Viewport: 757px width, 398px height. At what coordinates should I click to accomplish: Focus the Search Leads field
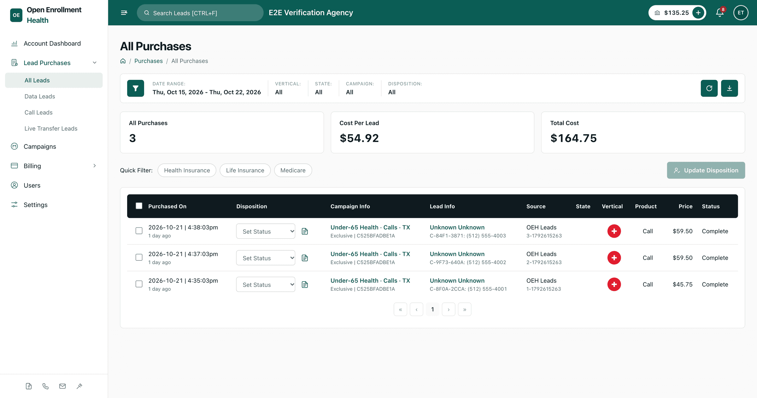point(200,13)
